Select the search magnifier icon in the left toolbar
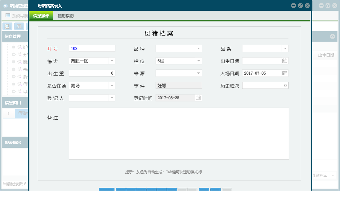 pyautogui.click(x=7, y=26)
